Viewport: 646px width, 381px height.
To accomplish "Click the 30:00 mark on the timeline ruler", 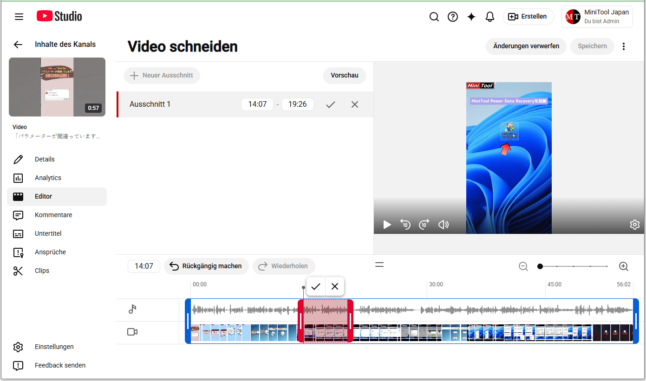I will coord(436,284).
